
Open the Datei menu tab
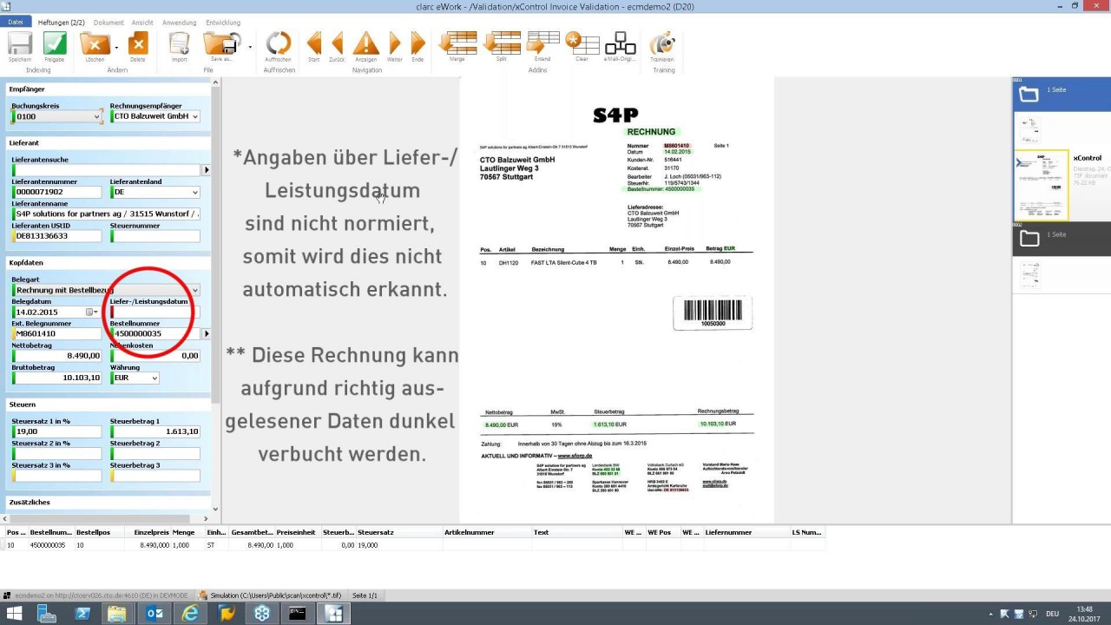click(16, 22)
